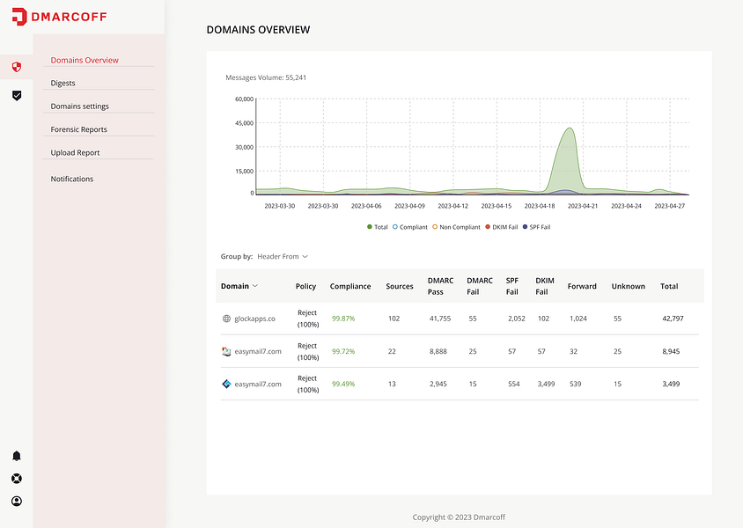
Task: Click the globe icon beside glockapps.co
Action: 226,319
